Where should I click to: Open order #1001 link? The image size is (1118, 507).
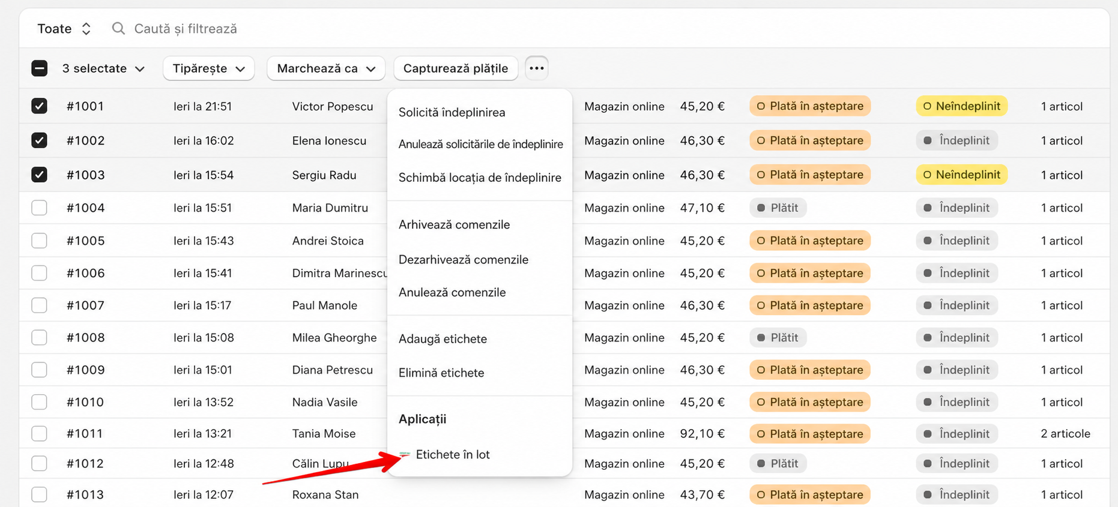coord(85,106)
